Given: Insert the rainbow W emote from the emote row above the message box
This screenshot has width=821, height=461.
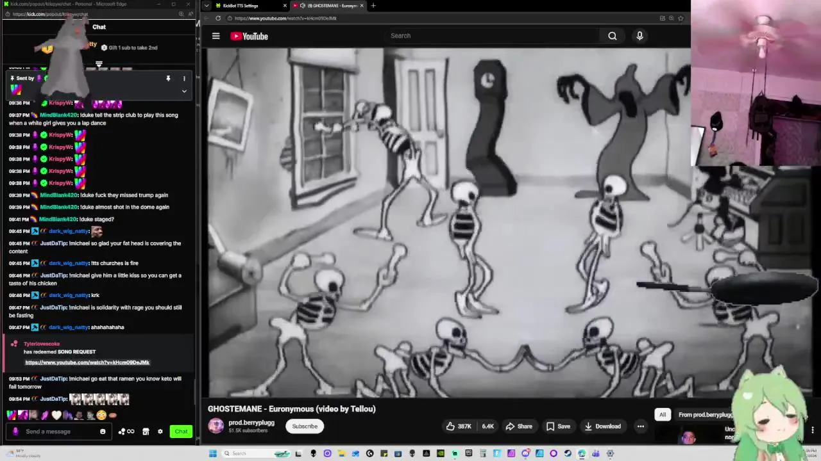Looking at the screenshot, I should click(11, 415).
